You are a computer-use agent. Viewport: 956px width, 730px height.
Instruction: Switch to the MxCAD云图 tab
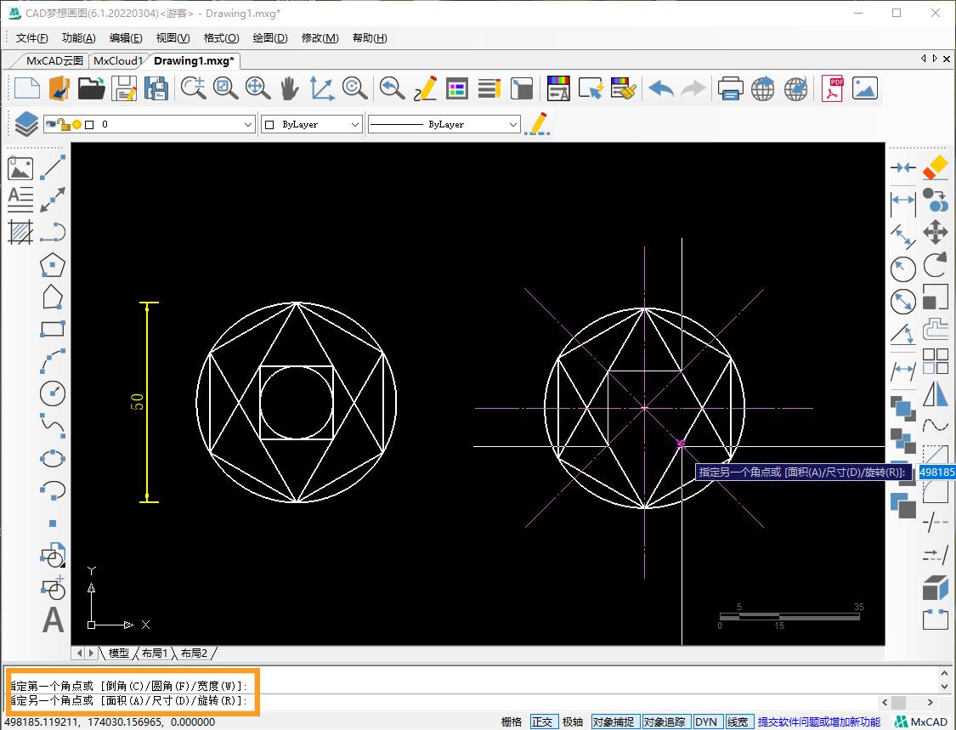[x=54, y=60]
